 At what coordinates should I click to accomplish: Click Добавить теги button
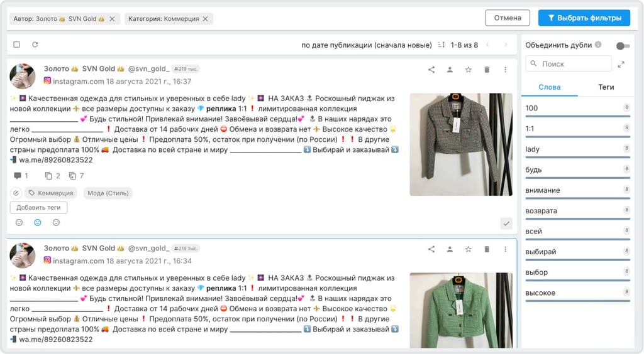[38, 207]
